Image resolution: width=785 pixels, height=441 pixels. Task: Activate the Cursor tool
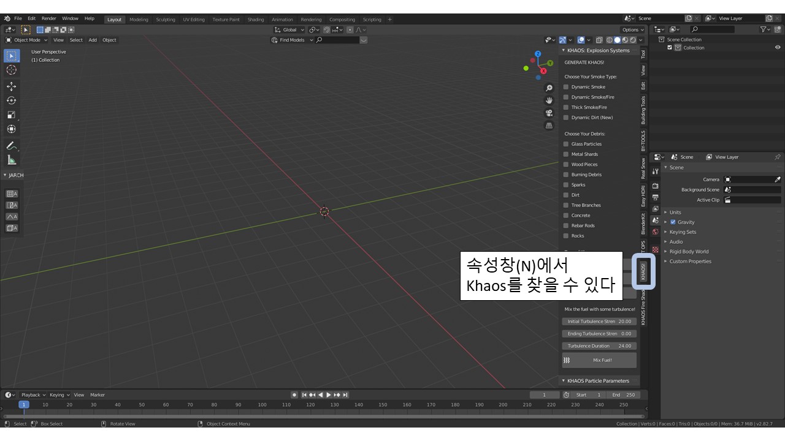click(12, 70)
